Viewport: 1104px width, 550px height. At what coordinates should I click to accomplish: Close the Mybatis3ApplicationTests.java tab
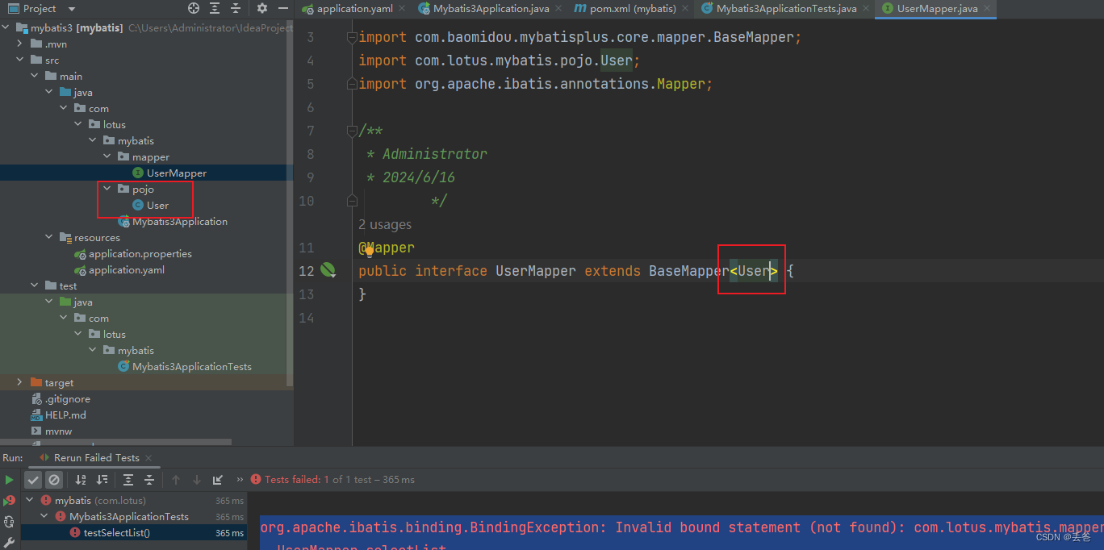(x=866, y=9)
